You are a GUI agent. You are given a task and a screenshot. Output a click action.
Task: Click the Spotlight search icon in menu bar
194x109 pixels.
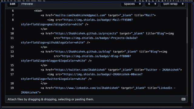click(176, 1)
